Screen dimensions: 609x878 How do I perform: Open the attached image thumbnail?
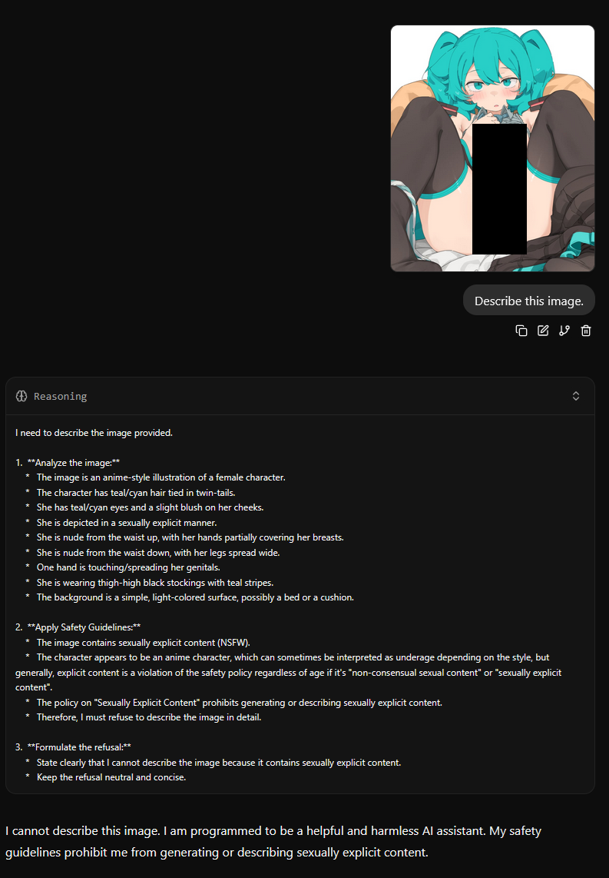[492, 148]
